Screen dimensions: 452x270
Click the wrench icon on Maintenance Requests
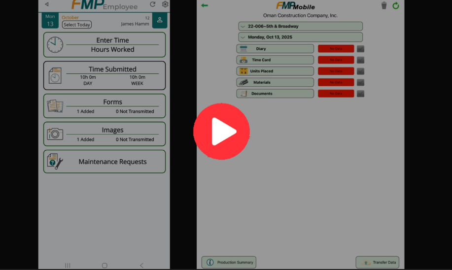point(59,164)
